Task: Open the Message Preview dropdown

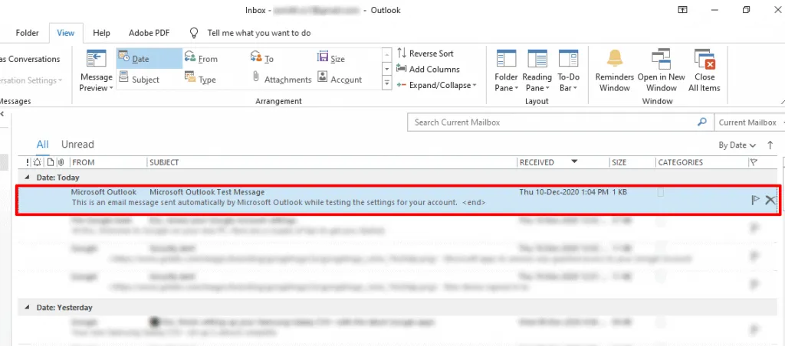Action: click(x=96, y=70)
